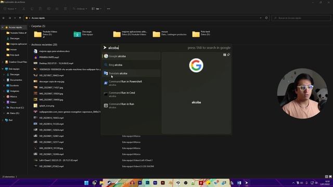This screenshot has height=187, width=333.
Task: Choose Run in Cmd command
Action: pyautogui.click(x=131, y=94)
